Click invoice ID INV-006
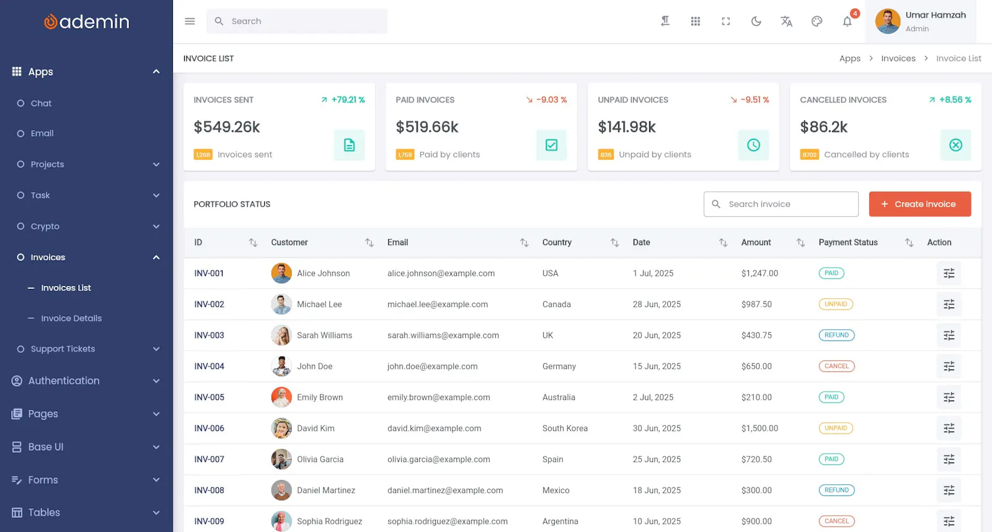This screenshot has width=992, height=532. [209, 428]
